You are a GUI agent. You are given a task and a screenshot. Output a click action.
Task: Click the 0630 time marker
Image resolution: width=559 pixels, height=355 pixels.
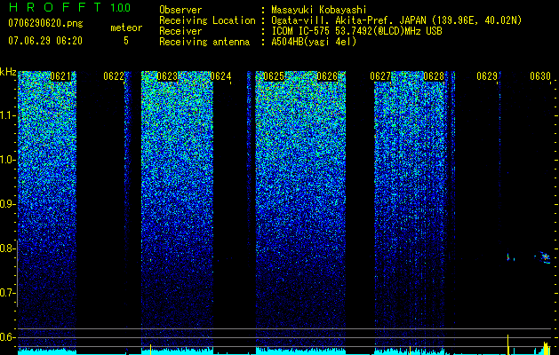540,76
